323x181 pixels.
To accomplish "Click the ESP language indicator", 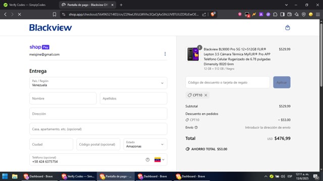I will pyautogui.click(x=290, y=176).
